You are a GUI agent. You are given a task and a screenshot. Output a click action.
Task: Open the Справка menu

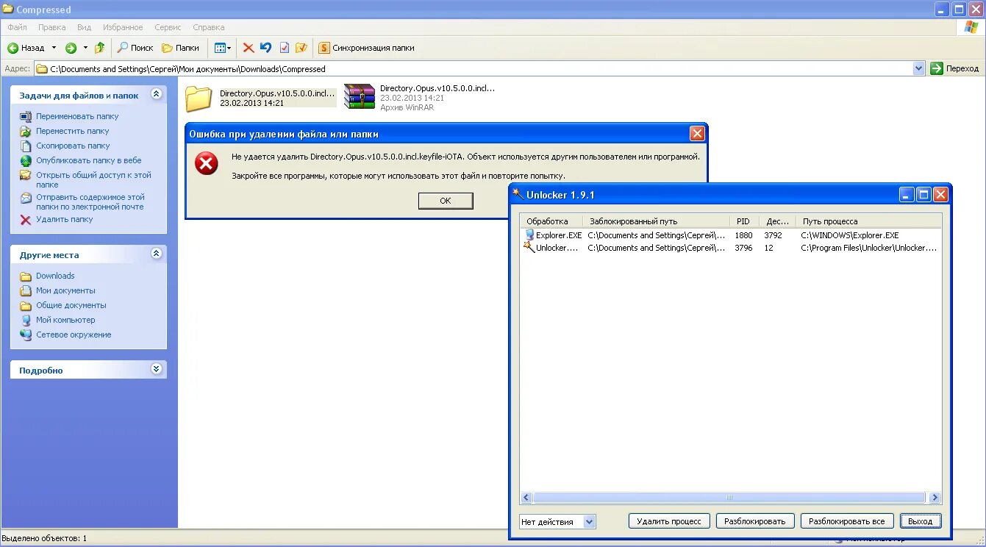209,27
